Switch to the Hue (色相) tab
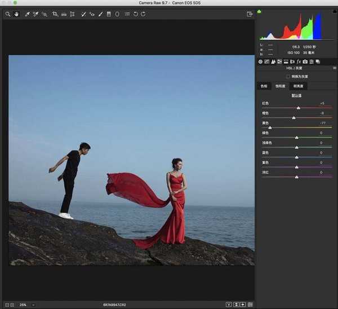 click(263, 86)
